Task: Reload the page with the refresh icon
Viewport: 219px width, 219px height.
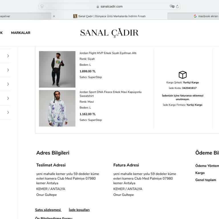Action: coord(177,7)
